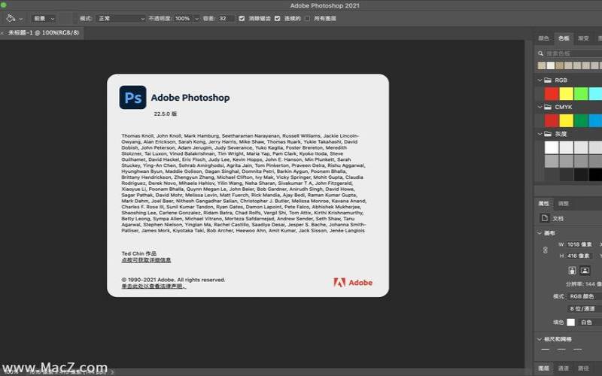Click the 灰度 folder icon

click(x=548, y=134)
